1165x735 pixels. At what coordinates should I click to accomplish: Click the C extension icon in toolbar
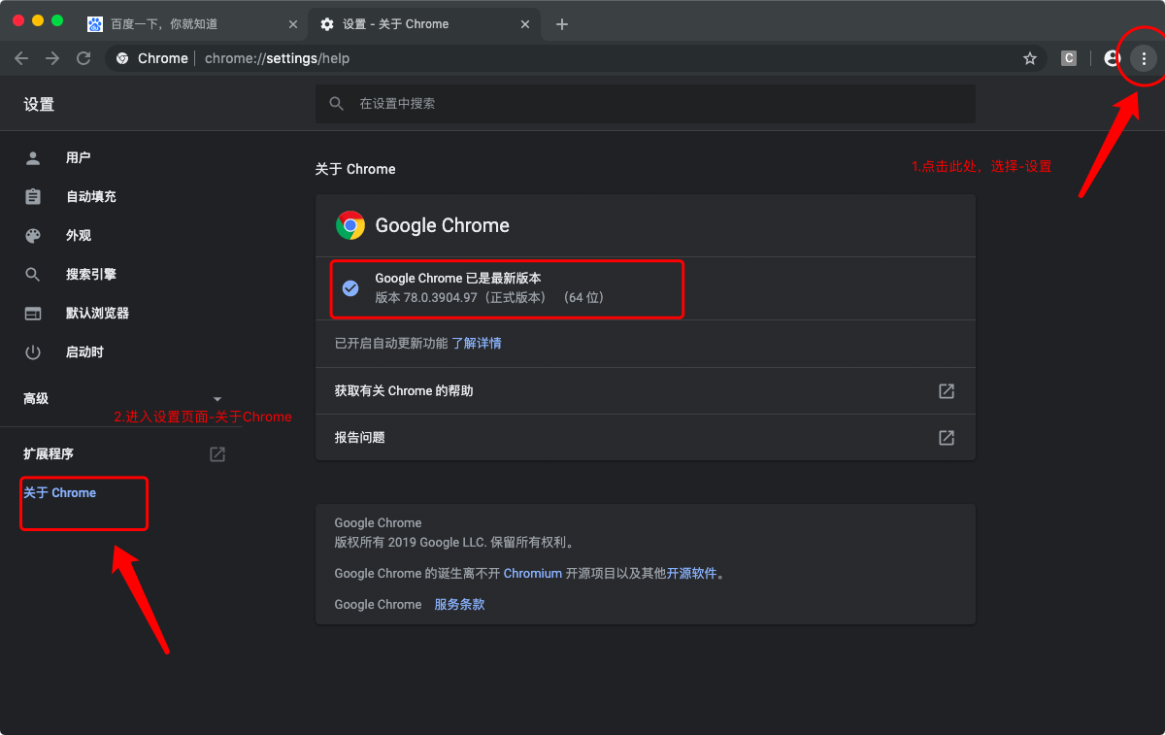[1069, 58]
